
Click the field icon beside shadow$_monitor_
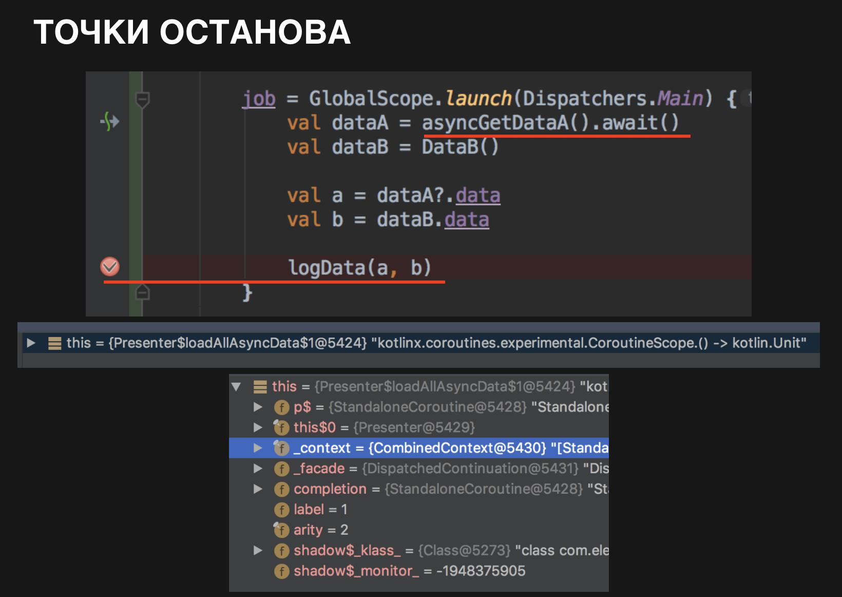[x=281, y=571]
